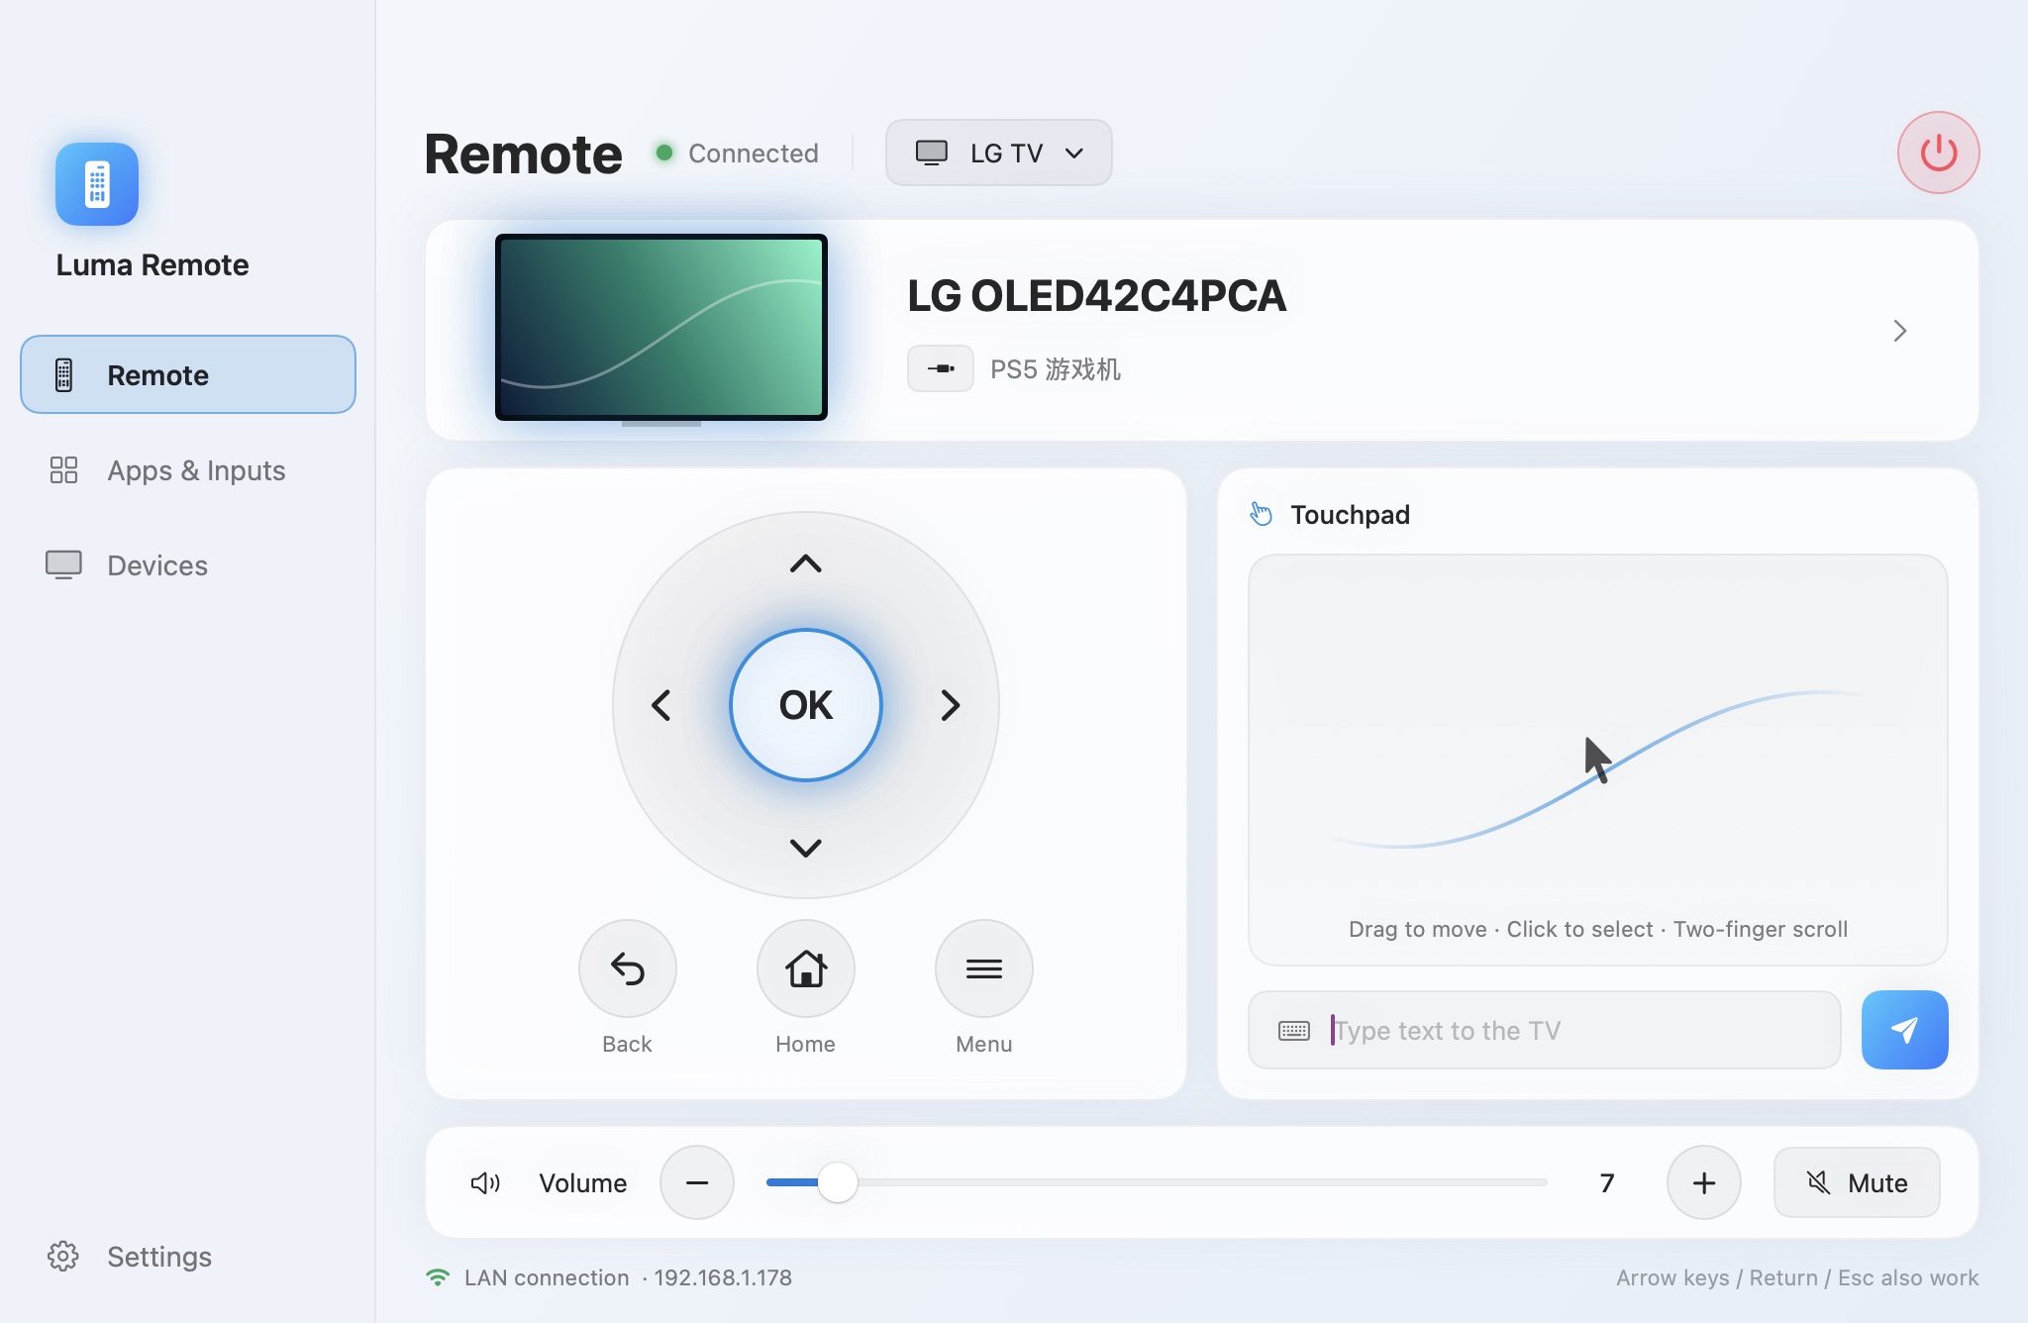
Task: Send typed text with the paper-plane button
Action: click(x=1905, y=1030)
